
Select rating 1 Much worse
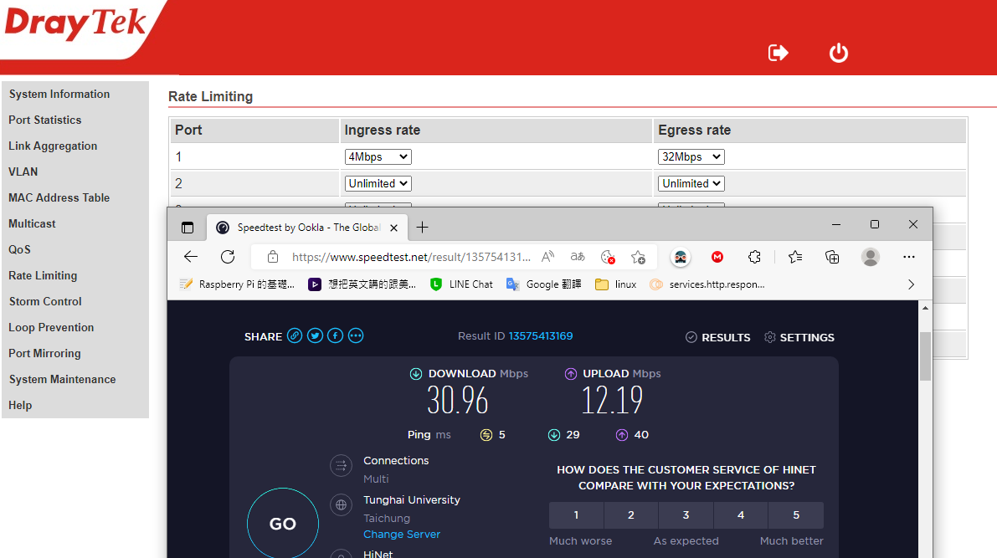pyautogui.click(x=576, y=515)
